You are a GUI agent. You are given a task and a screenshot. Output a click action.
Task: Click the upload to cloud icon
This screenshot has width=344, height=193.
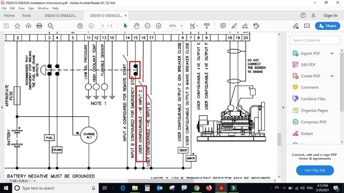click(x=28, y=26)
